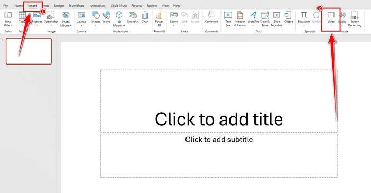Screen dimensions: 371x193
Task: Add a Slide Number
Action: (277, 19)
